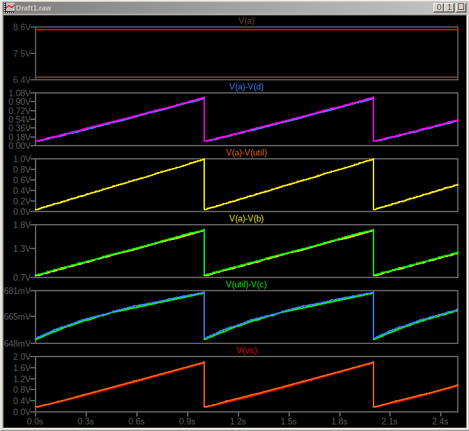Click the 0.72V axis label
469x431 pixels.
(20, 111)
